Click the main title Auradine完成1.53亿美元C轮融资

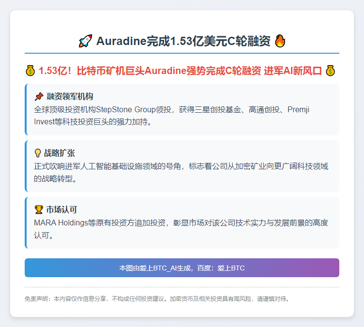coord(183,41)
